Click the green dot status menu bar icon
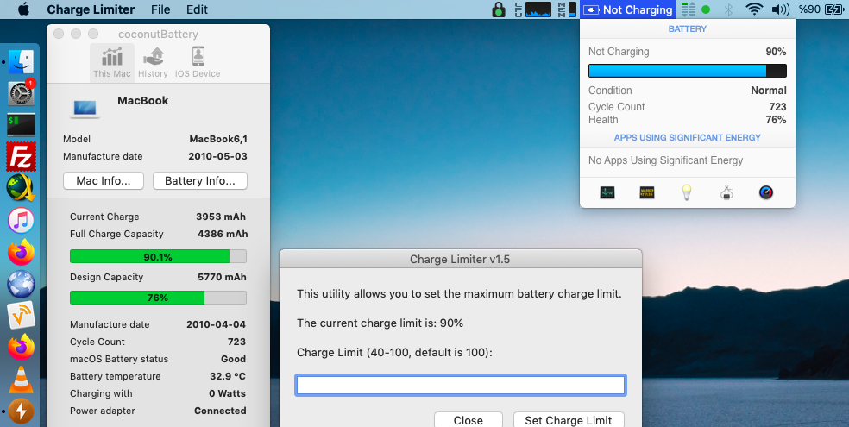Viewport: 849px width, 427px height. 706,9
